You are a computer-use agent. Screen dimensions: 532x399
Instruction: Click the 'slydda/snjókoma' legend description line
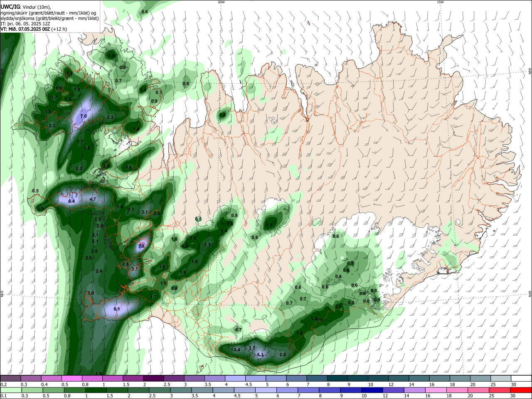click(49, 18)
